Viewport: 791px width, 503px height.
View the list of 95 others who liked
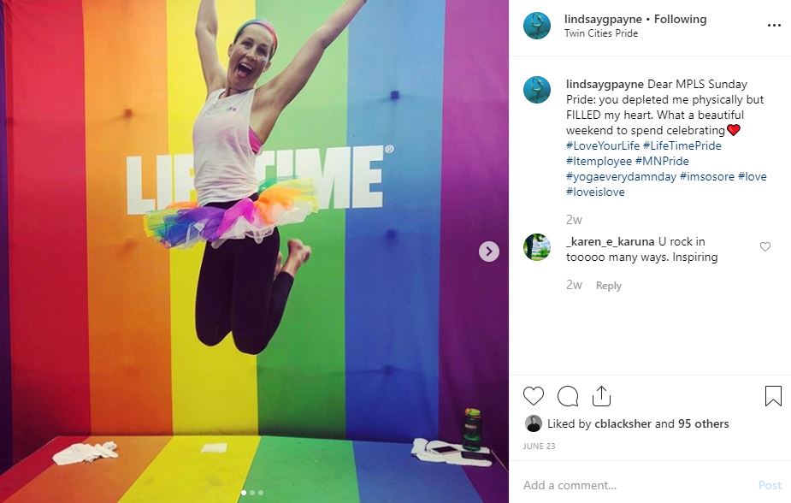click(703, 423)
